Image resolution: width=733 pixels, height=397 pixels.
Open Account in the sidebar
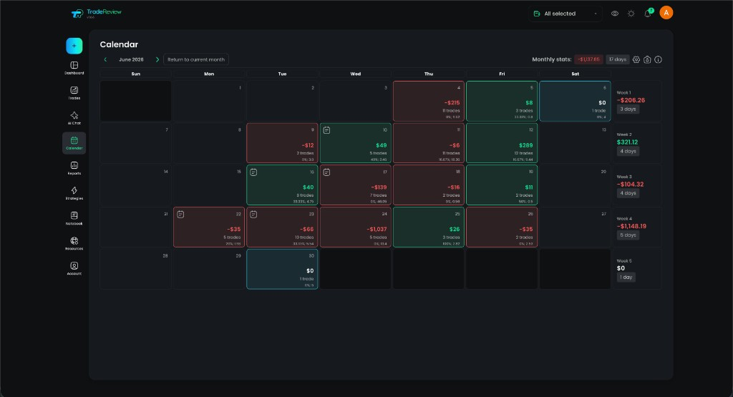tap(74, 268)
